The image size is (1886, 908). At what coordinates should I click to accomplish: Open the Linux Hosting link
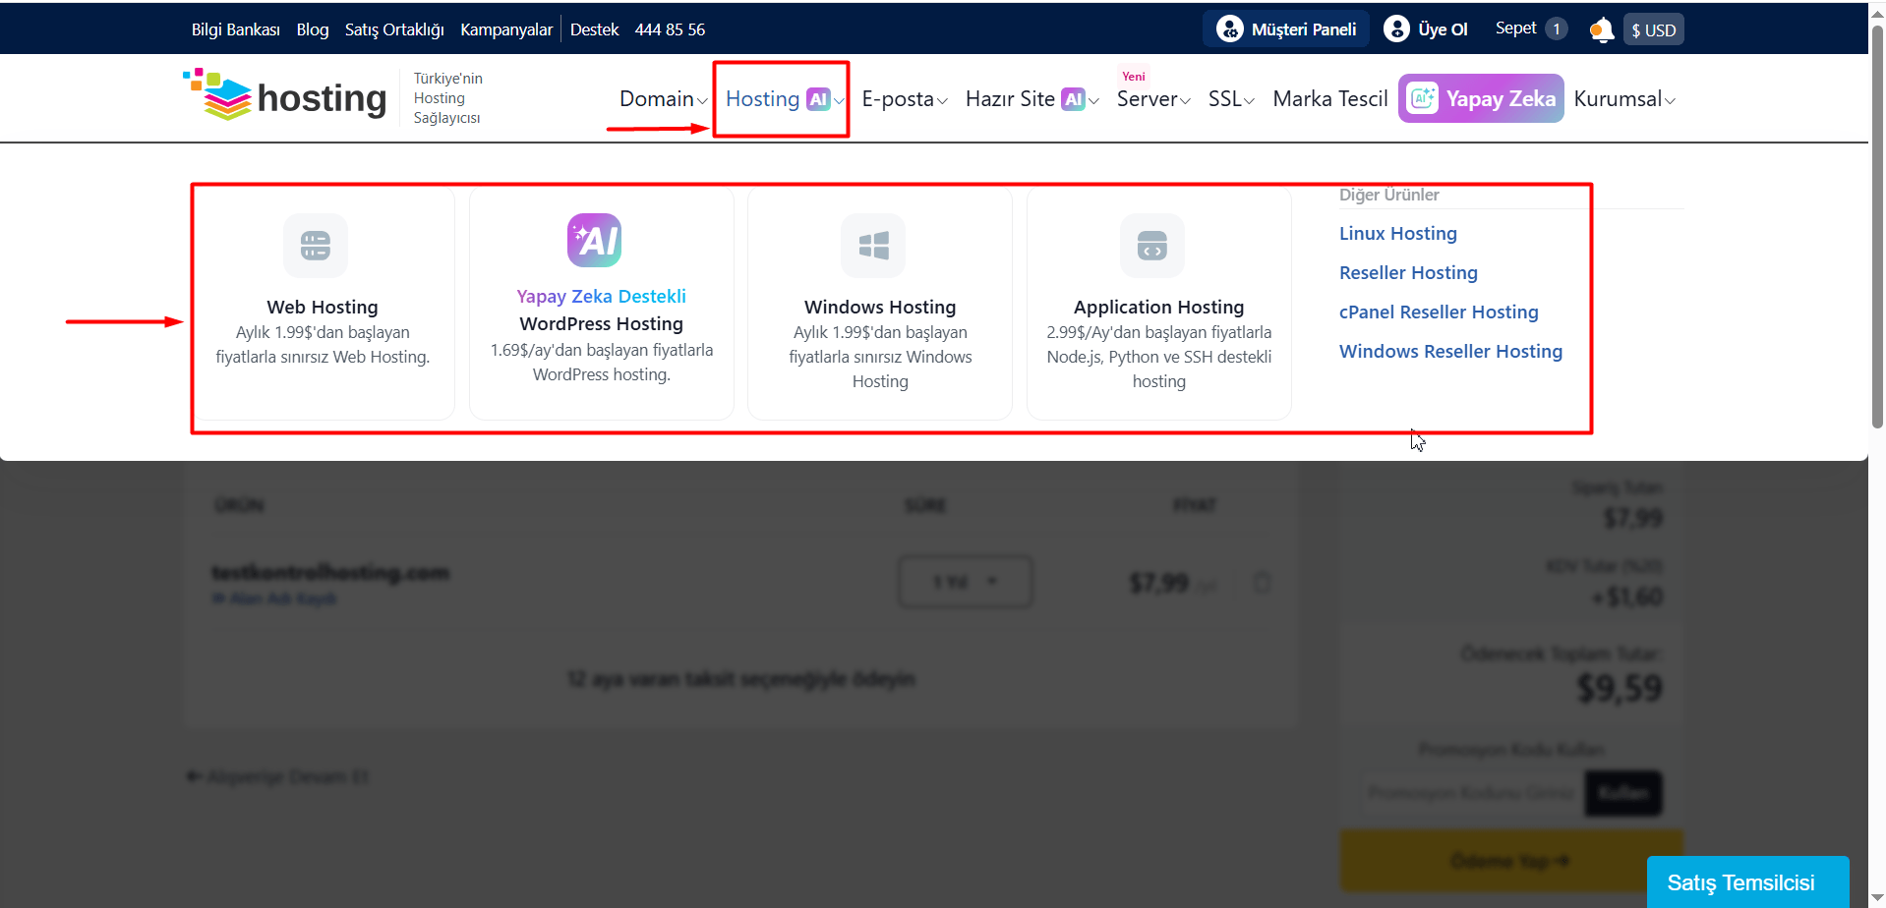click(x=1398, y=234)
